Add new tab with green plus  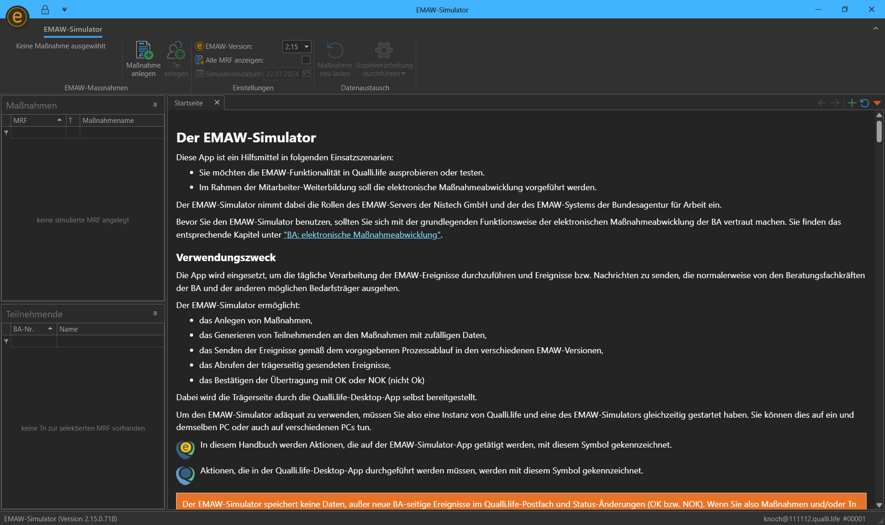[852, 103]
